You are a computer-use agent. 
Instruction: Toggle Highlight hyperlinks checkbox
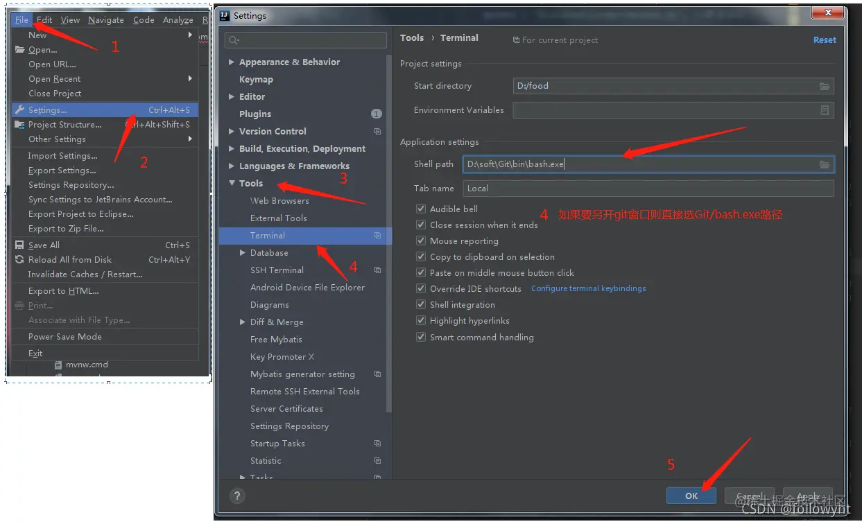click(420, 320)
